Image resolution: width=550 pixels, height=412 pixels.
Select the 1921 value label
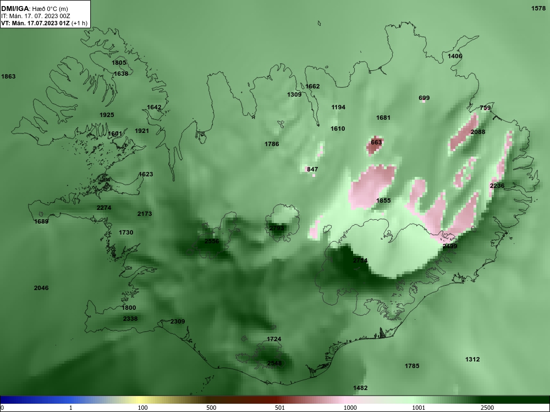tap(142, 131)
